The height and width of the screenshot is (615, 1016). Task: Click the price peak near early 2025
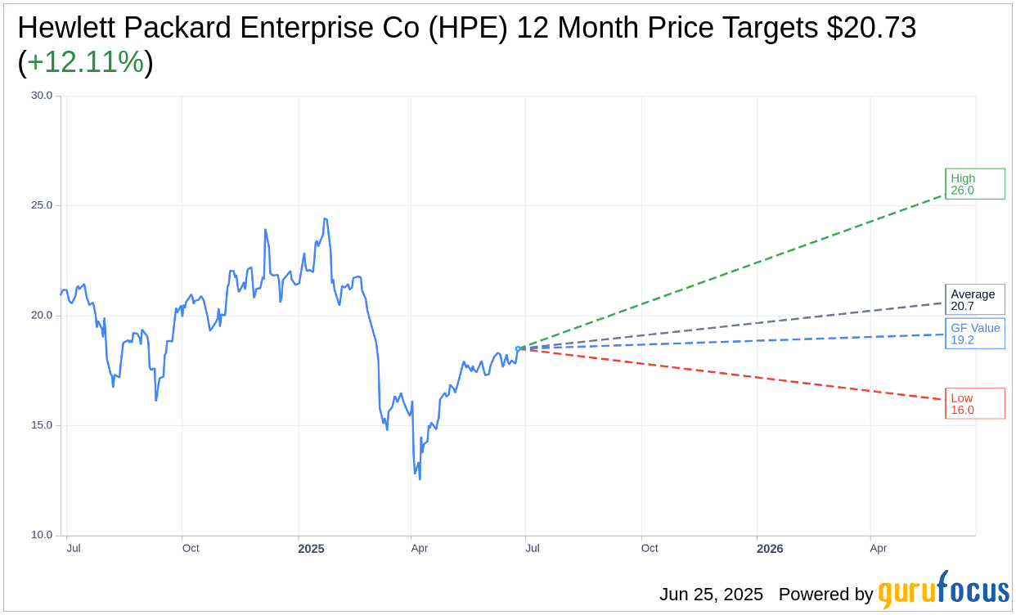pos(325,219)
